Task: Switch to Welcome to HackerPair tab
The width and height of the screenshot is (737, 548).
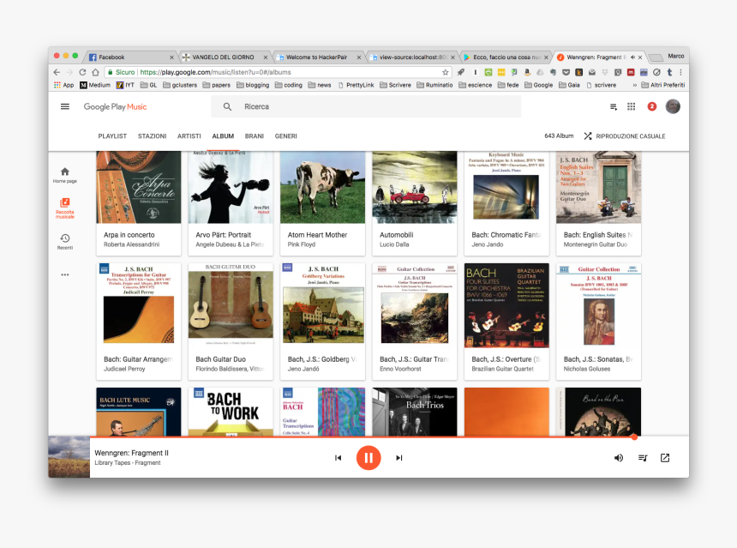Action: tap(318, 57)
